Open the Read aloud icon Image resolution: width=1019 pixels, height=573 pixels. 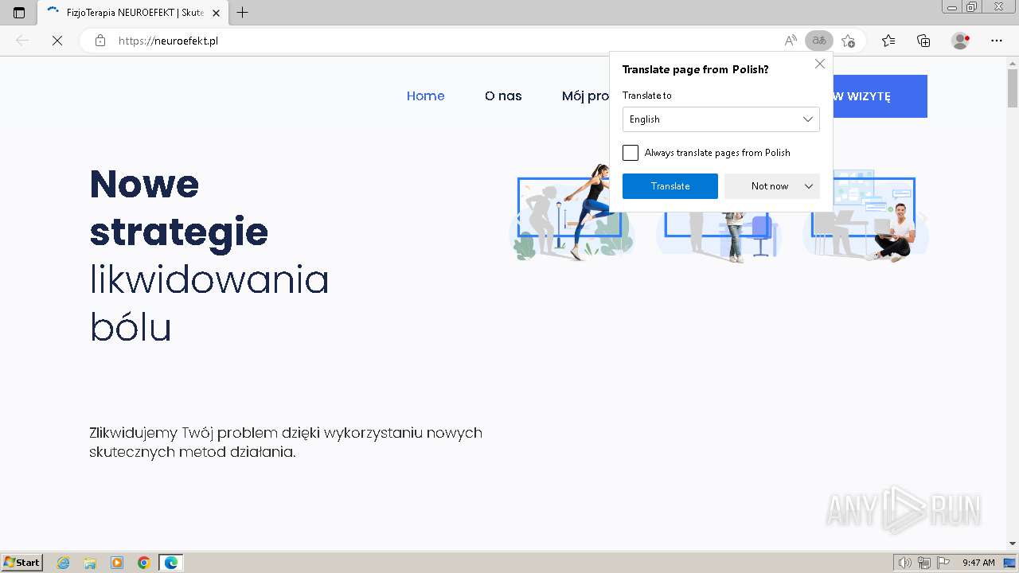(x=791, y=41)
